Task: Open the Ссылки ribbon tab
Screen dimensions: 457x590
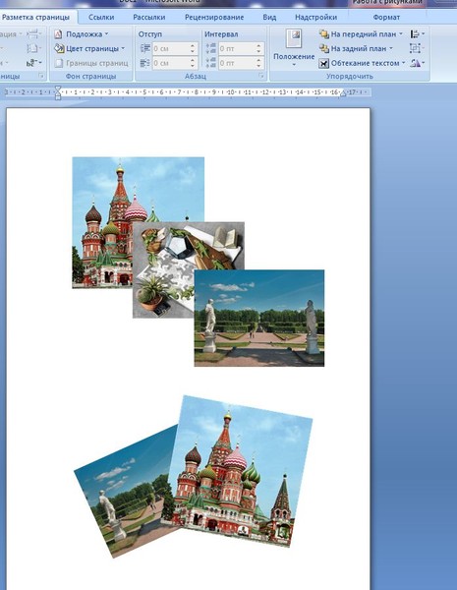Action: [x=101, y=18]
